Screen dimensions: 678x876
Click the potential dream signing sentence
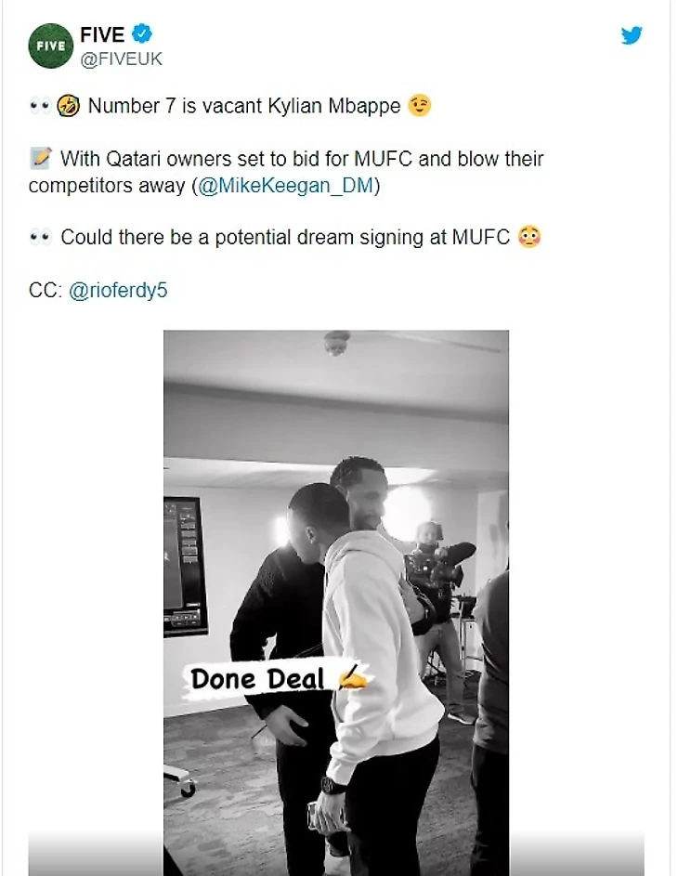pos(285,238)
